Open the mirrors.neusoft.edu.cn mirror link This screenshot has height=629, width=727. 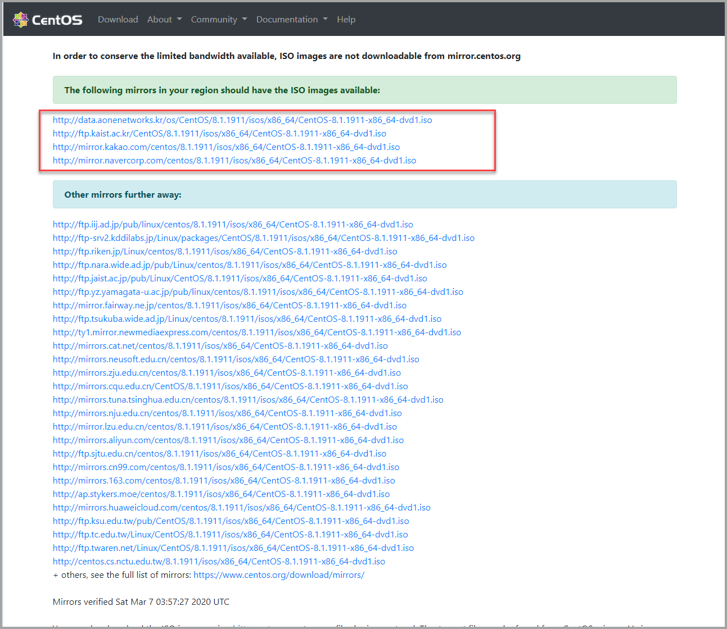(x=236, y=359)
